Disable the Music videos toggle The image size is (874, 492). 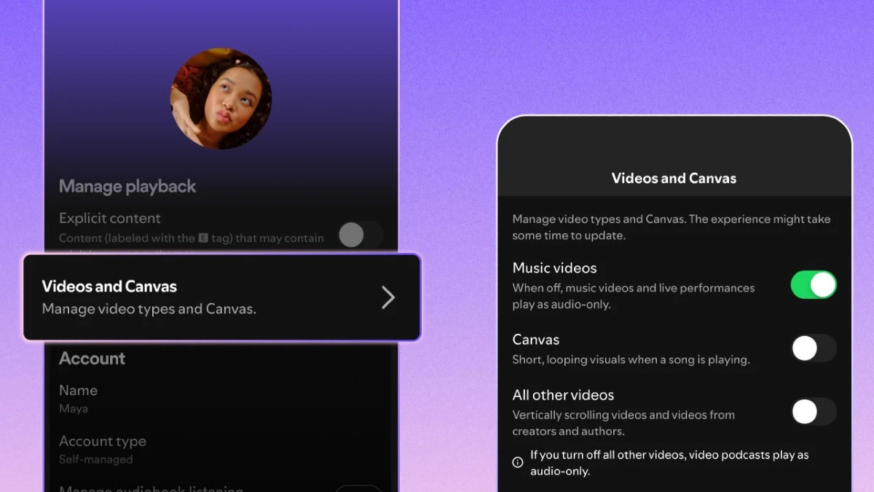click(x=813, y=285)
